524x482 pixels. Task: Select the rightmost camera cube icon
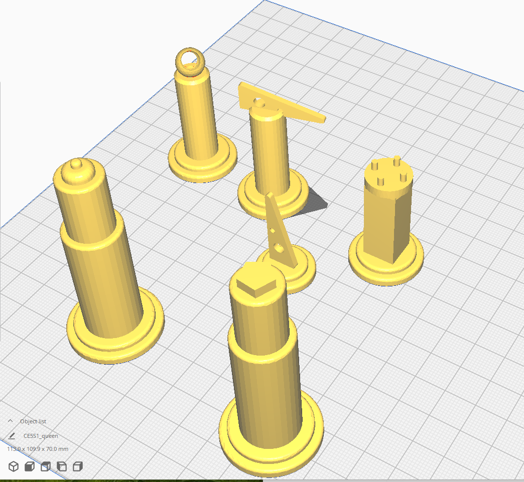(x=77, y=466)
